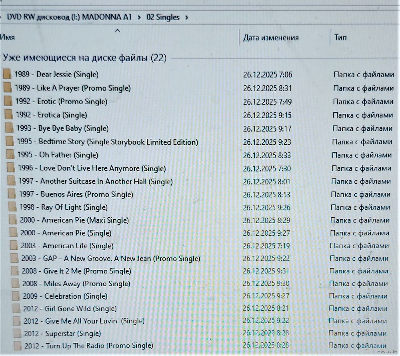Open chevron dropdown after MADONNA A1 breadcrumb
The image size is (400, 356).
pyautogui.click(x=139, y=18)
